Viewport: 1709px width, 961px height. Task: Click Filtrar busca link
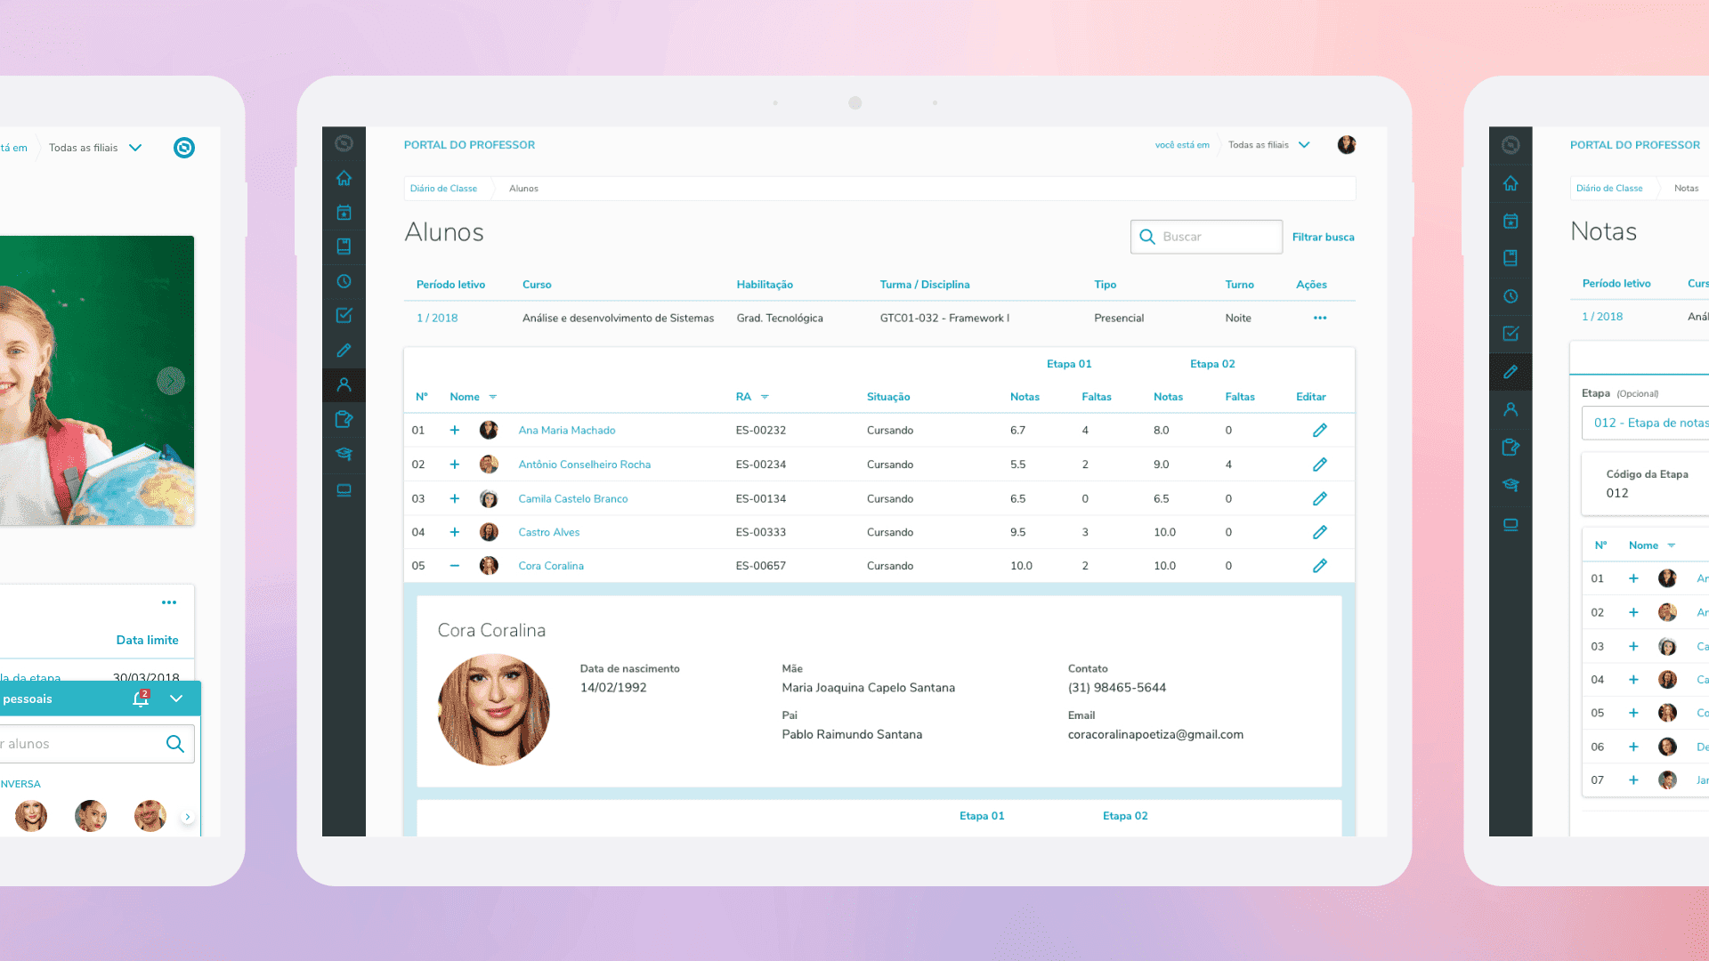[1323, 237]
